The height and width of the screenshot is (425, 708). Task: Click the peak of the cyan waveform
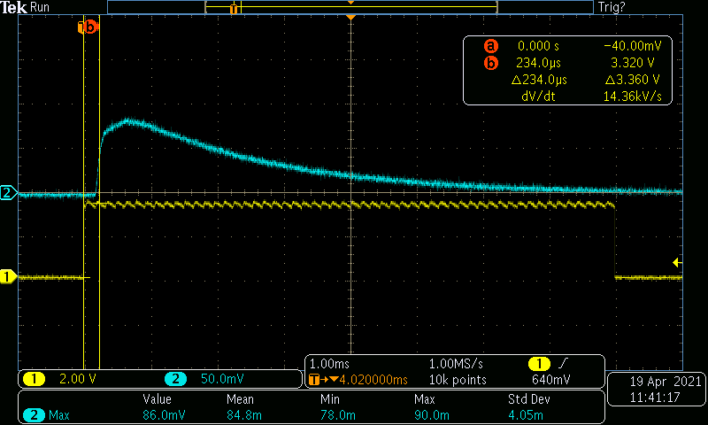pos(129,120)
